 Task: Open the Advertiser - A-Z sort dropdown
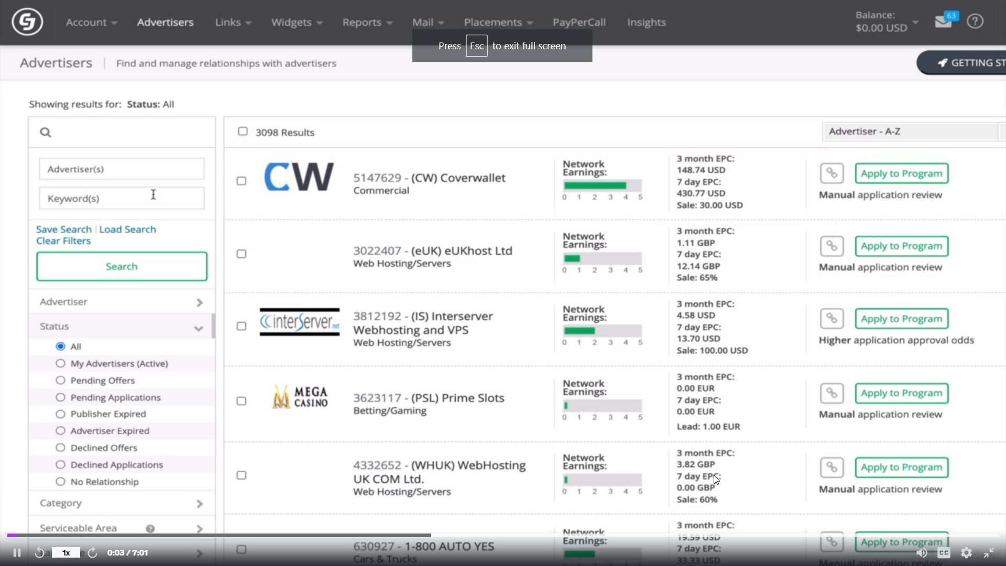coord(911,132)
